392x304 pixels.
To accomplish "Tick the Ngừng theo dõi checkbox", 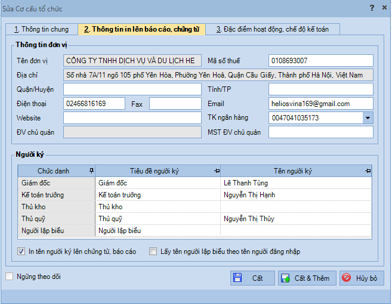I will [x=10, y=276].
